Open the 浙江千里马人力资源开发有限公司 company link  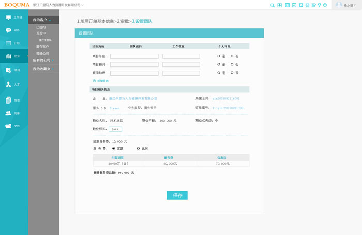point(133,98)
